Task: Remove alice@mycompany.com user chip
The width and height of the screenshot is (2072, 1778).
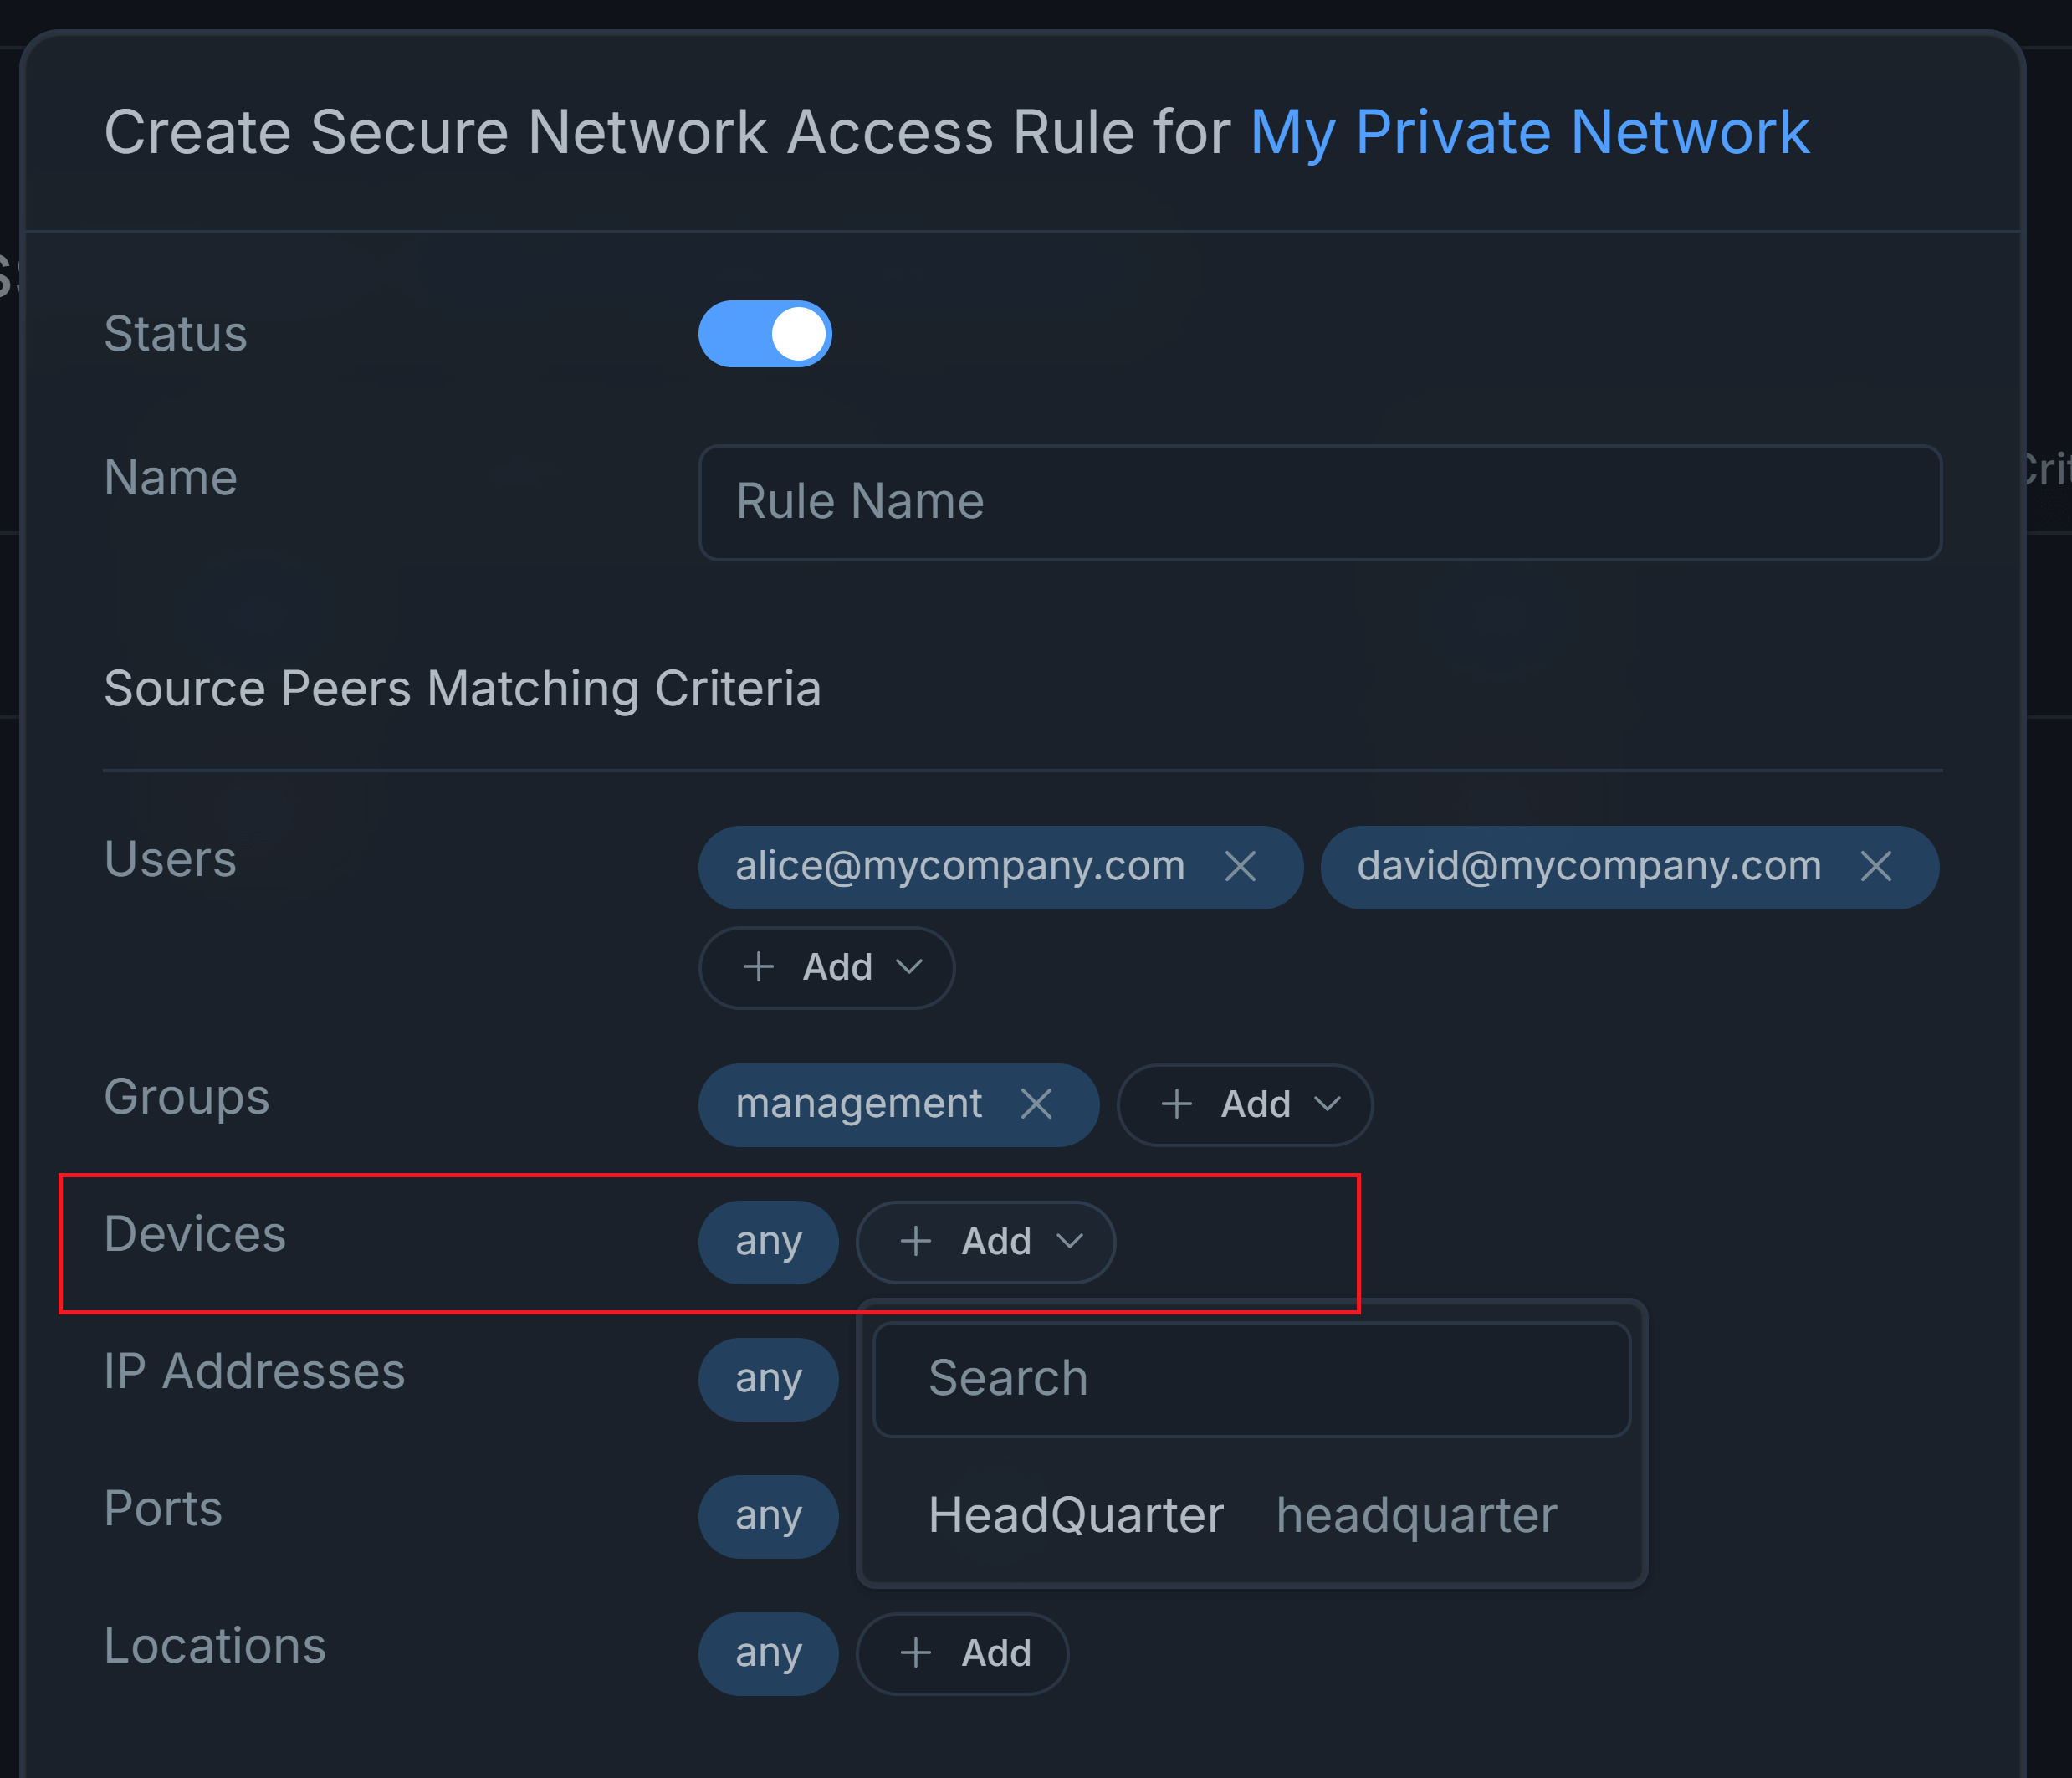Action: [x=1240, y=866]
